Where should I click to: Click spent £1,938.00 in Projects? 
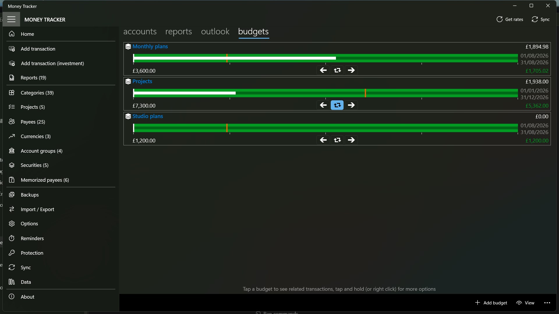point(537,82)
